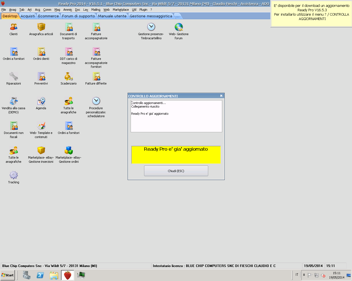Screen dimensions: 352x281
Task: Click 'Intestatario licenza' status bar text
Action: (214, 266)
